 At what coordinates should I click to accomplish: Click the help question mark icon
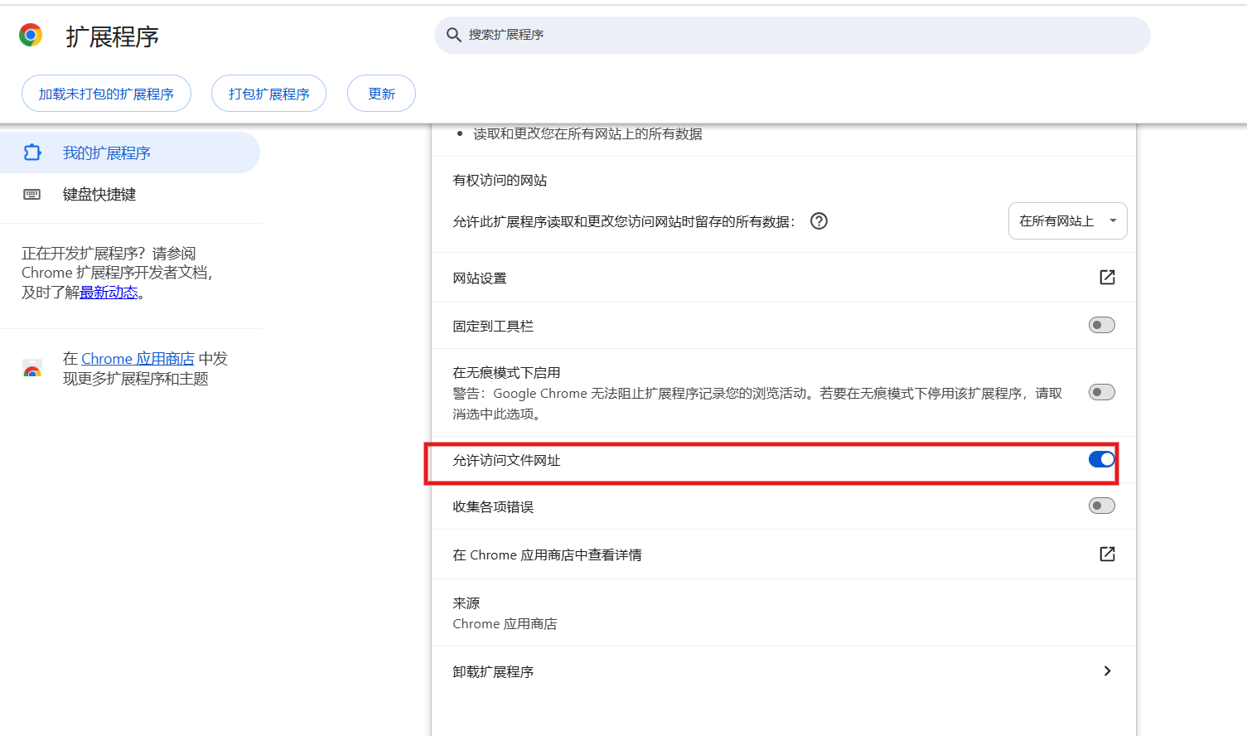[x=819, y=221]
